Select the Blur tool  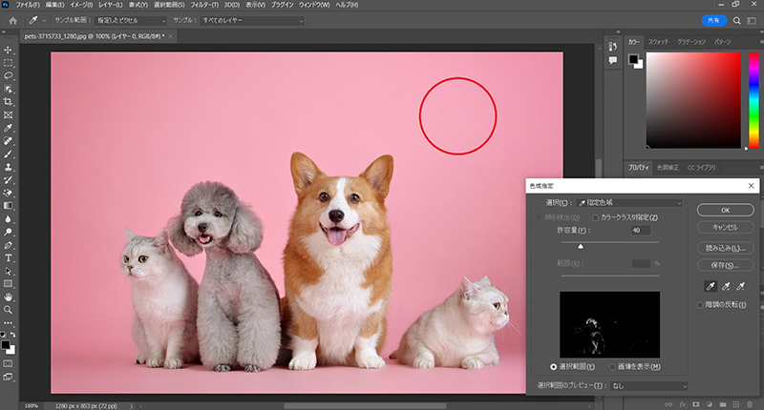[9, 219]
